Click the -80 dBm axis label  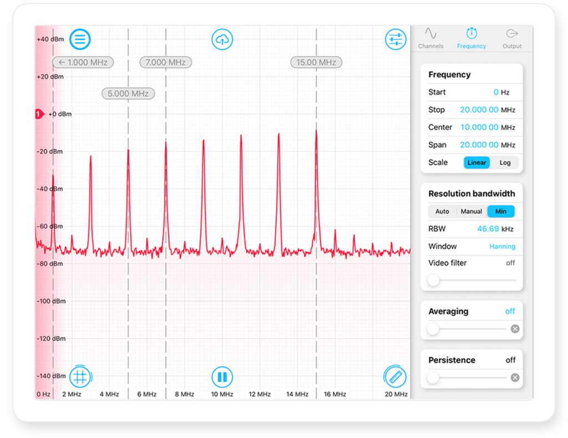pos(50,264)
